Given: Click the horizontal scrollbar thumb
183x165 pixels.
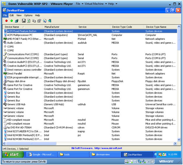Looking at the screenshot, I should pos(31,143).
